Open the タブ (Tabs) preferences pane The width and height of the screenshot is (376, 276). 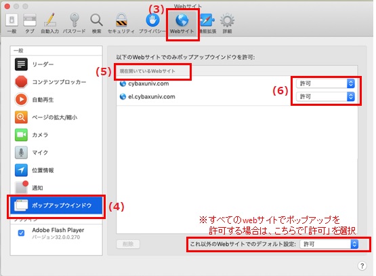click(x=30, y=24)
